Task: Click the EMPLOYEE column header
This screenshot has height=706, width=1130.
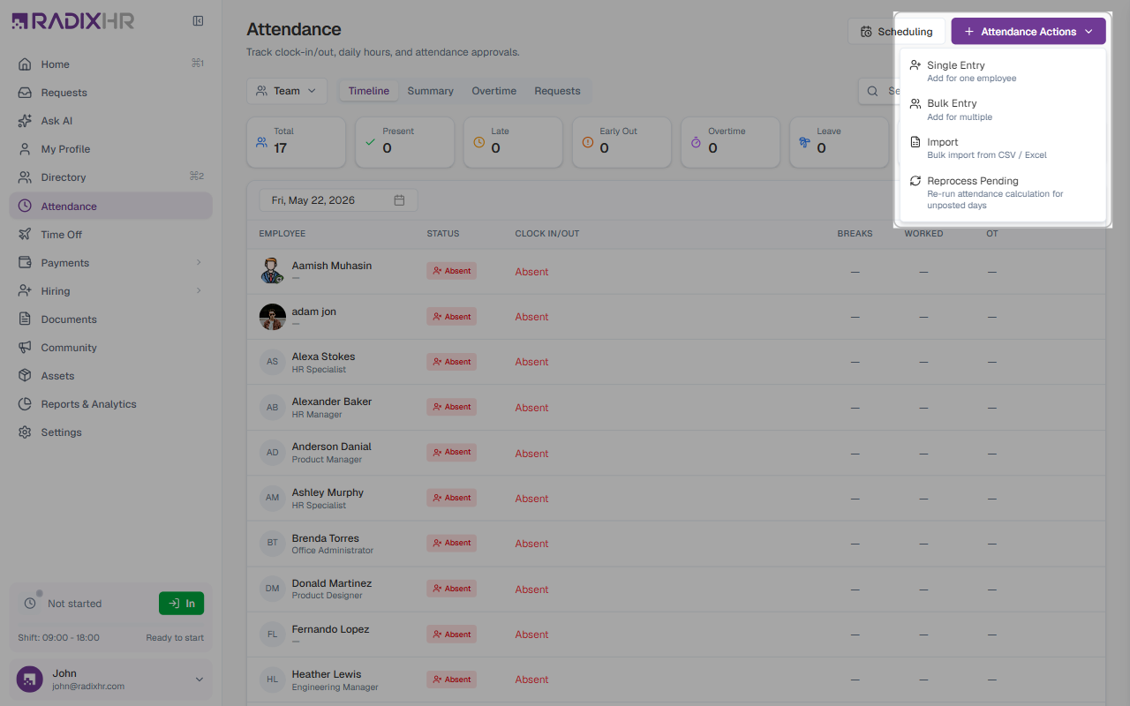Action: [x=282, y=234]
